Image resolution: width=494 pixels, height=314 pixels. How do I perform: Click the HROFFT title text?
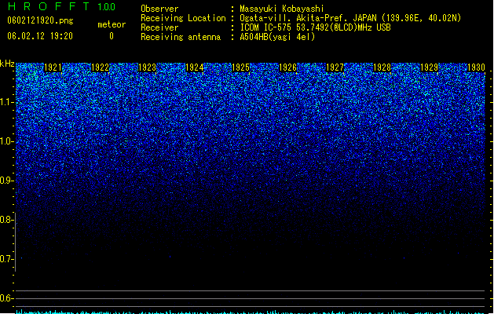[x=49, y=6]
